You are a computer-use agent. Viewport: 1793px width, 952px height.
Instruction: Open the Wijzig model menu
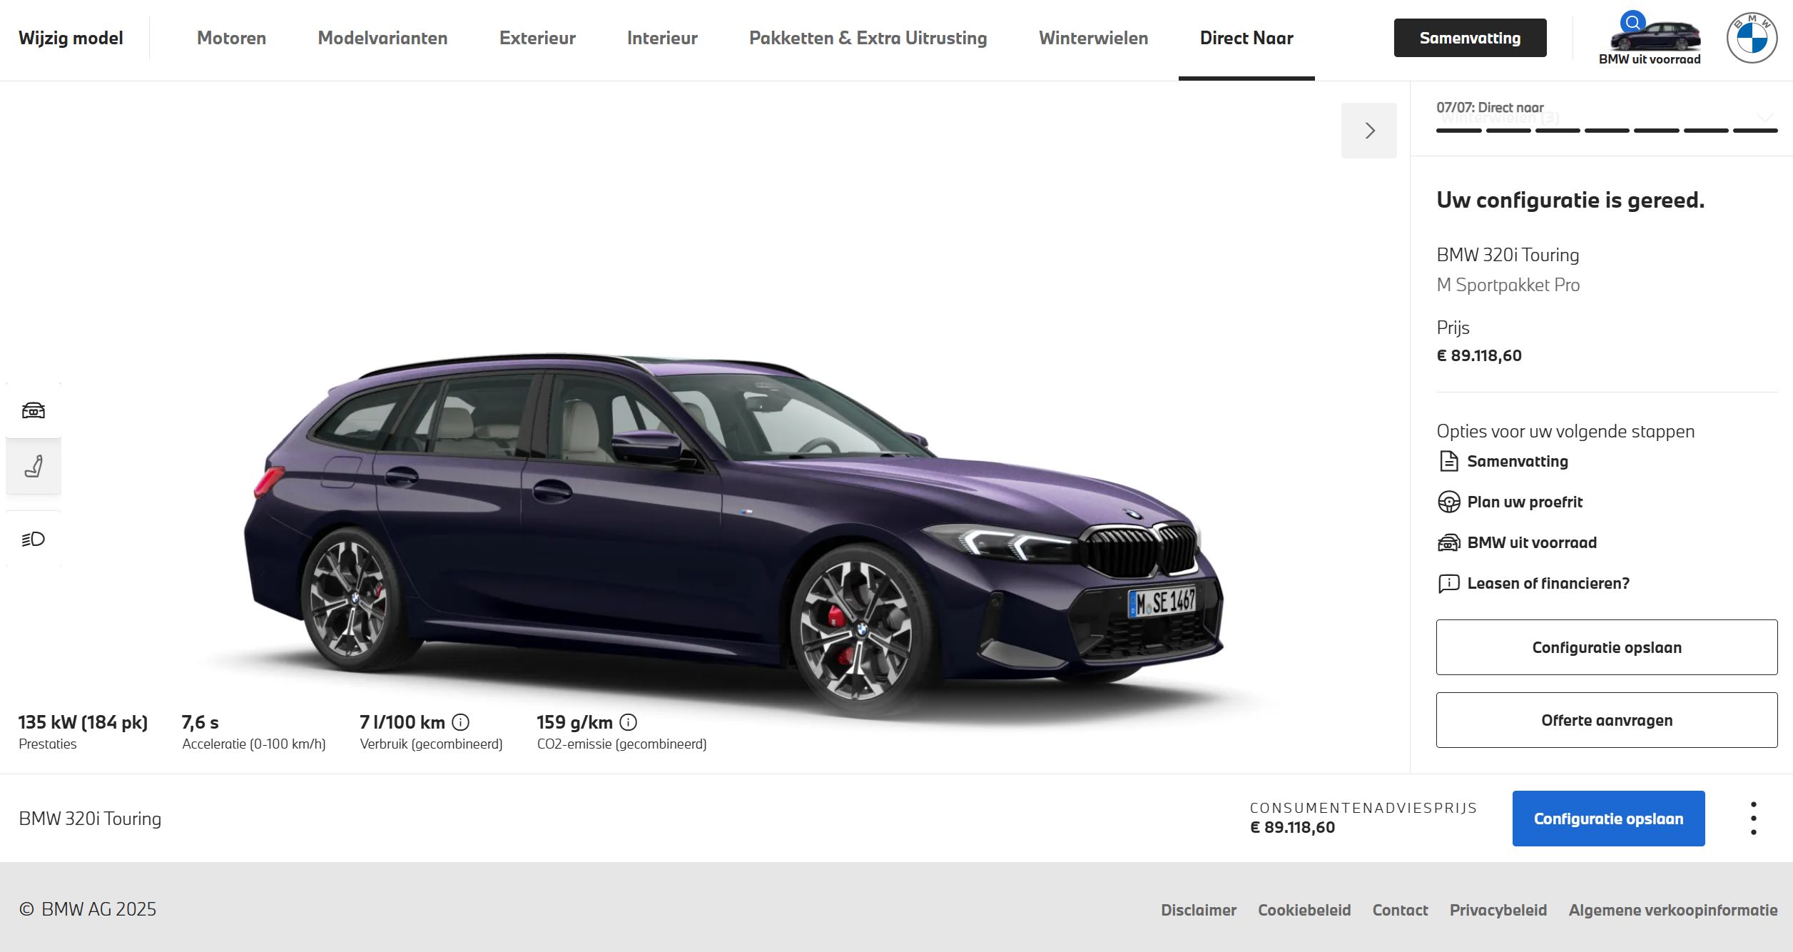[71, 38]
